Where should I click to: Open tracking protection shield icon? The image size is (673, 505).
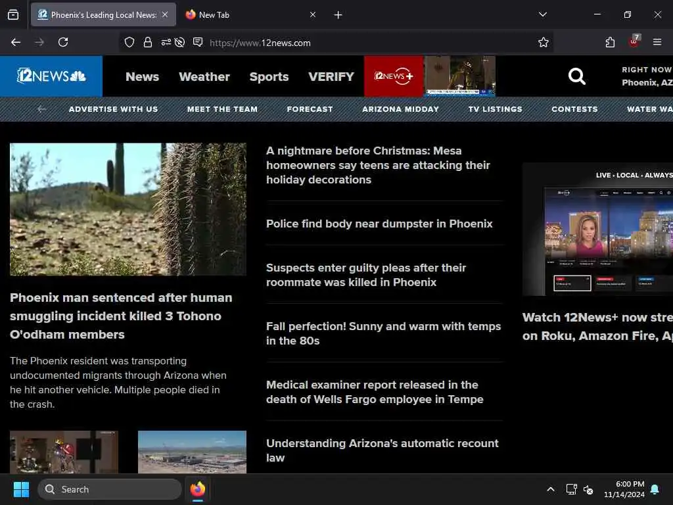click(129, 42)
